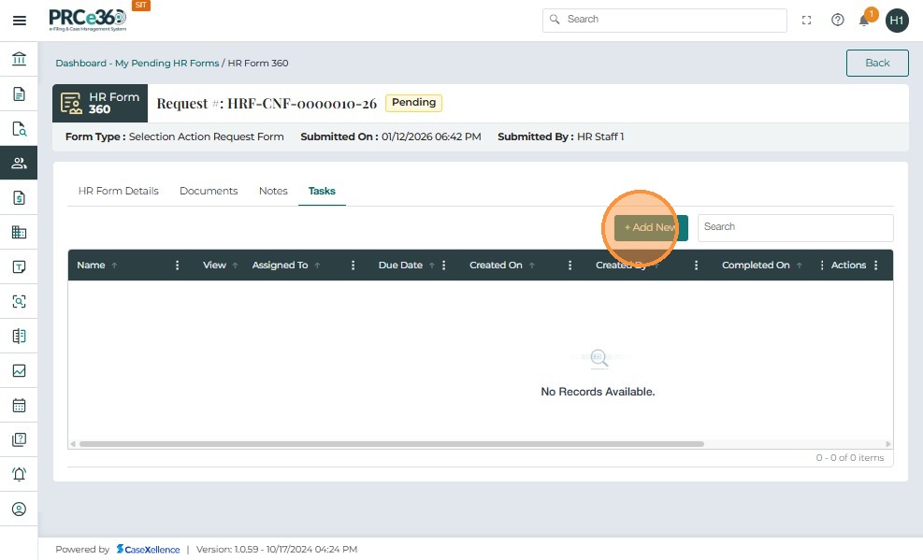Viewport: 923px width, 560px height.
Task: Open Actions column options menu
Action: tap(876, 266)
